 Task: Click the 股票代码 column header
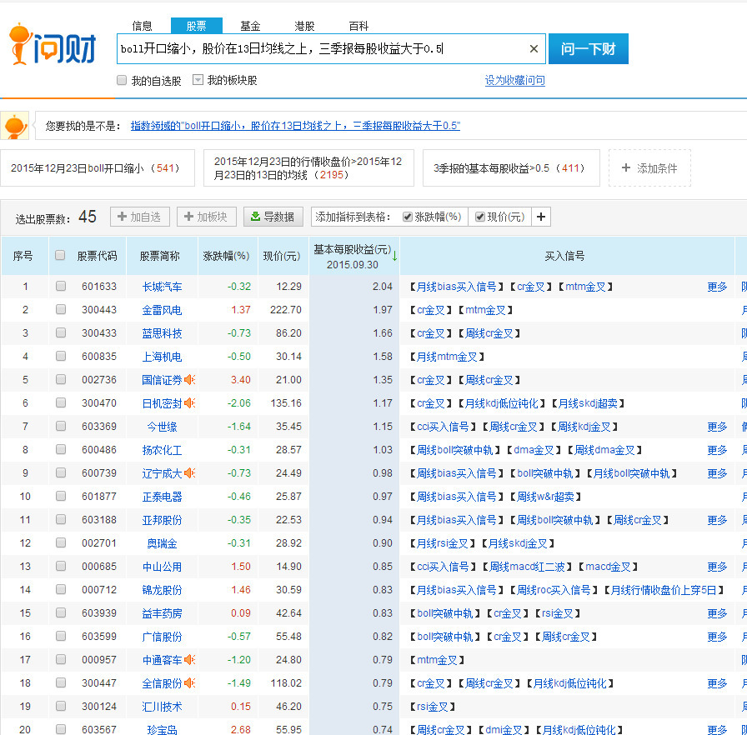tap(98, 256)
